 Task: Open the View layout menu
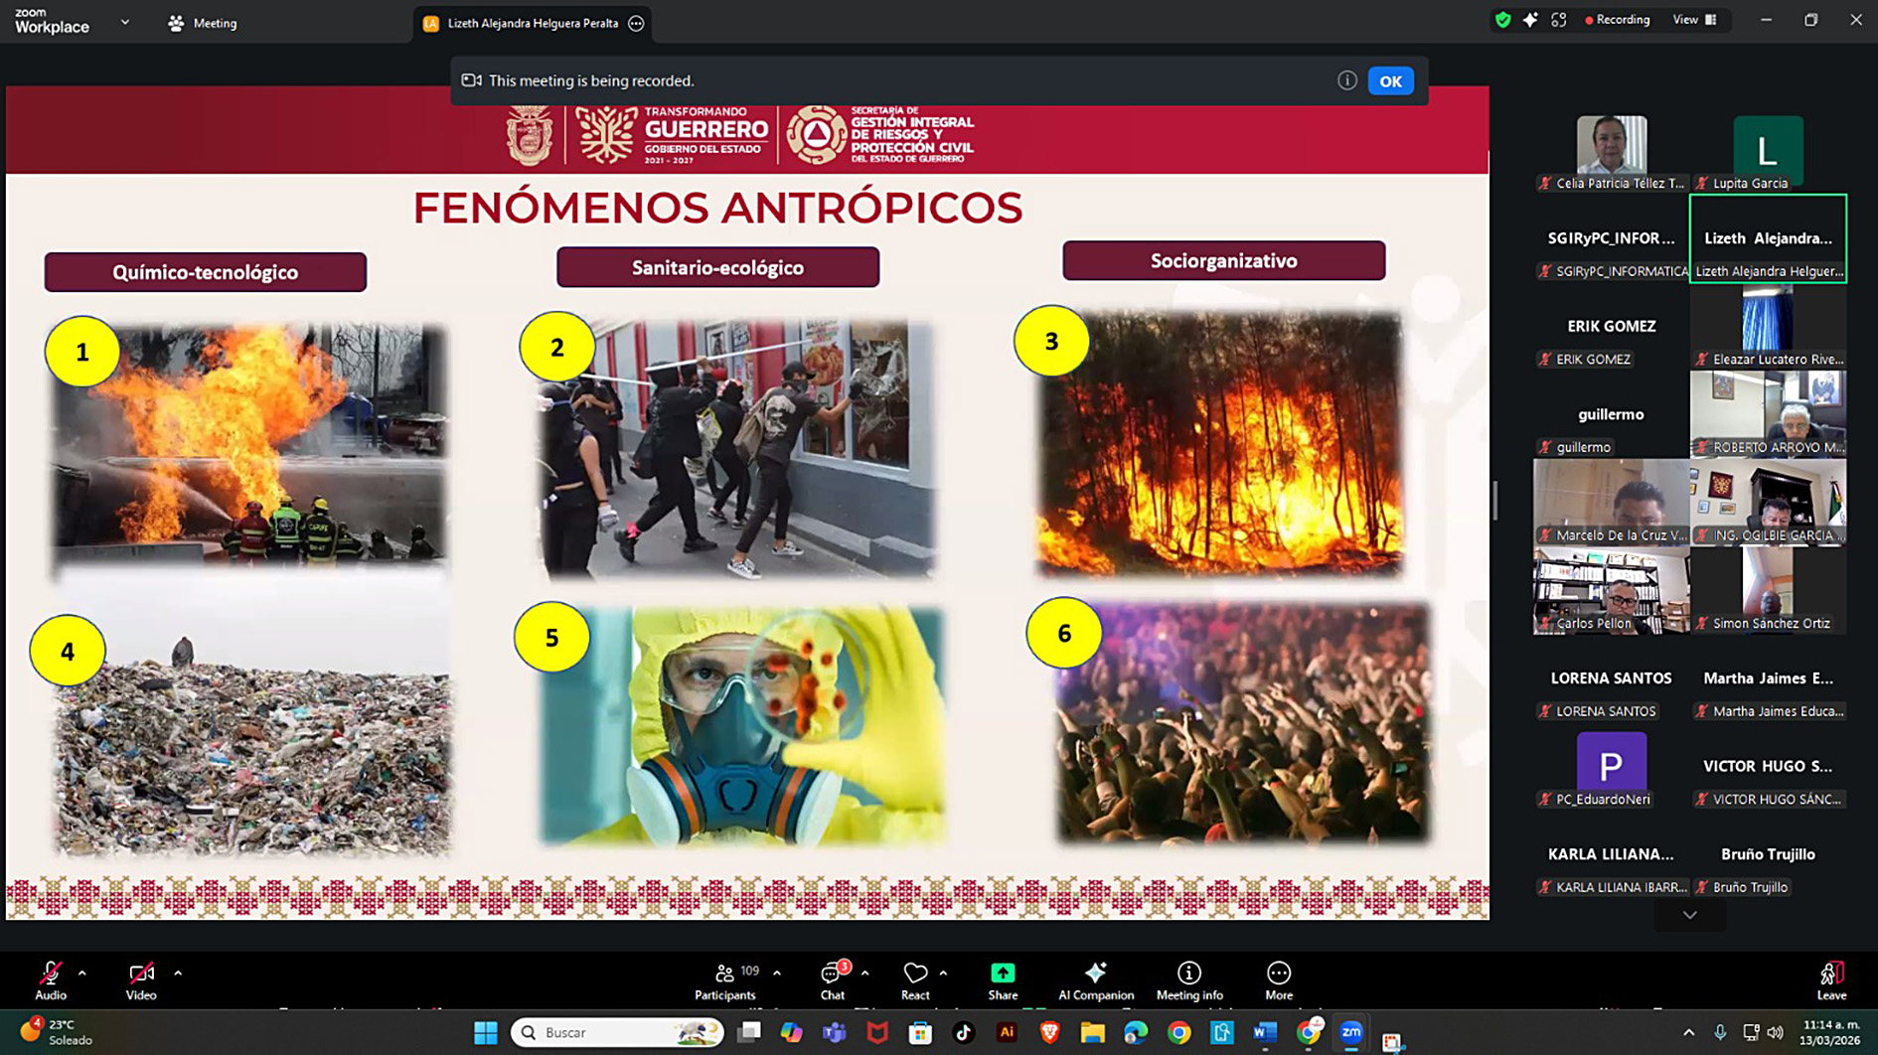[x=1694, y=20]
